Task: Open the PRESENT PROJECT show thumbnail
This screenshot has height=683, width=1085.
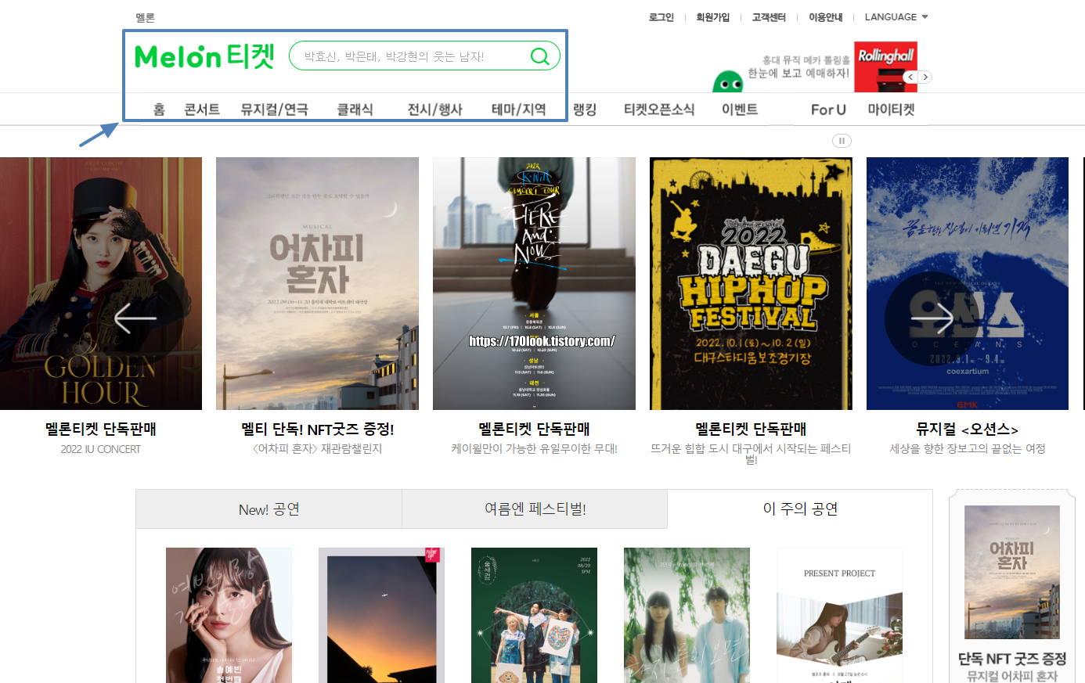Action: pos(839,615)
